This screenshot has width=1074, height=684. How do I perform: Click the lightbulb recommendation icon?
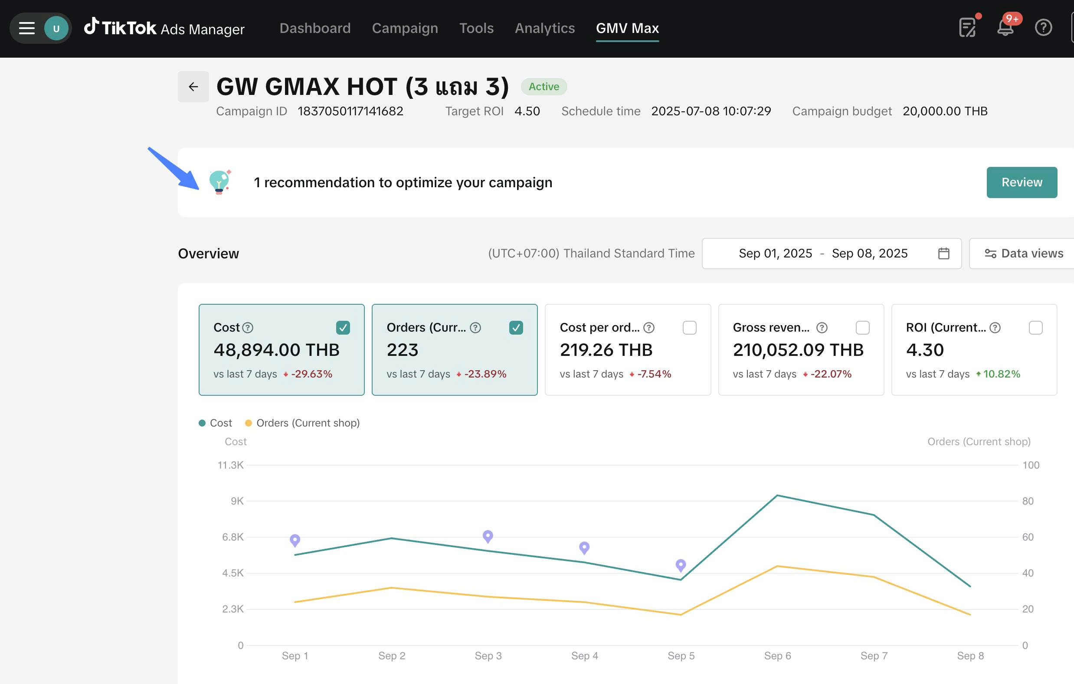pyautogui.click(x=219, y=182)
